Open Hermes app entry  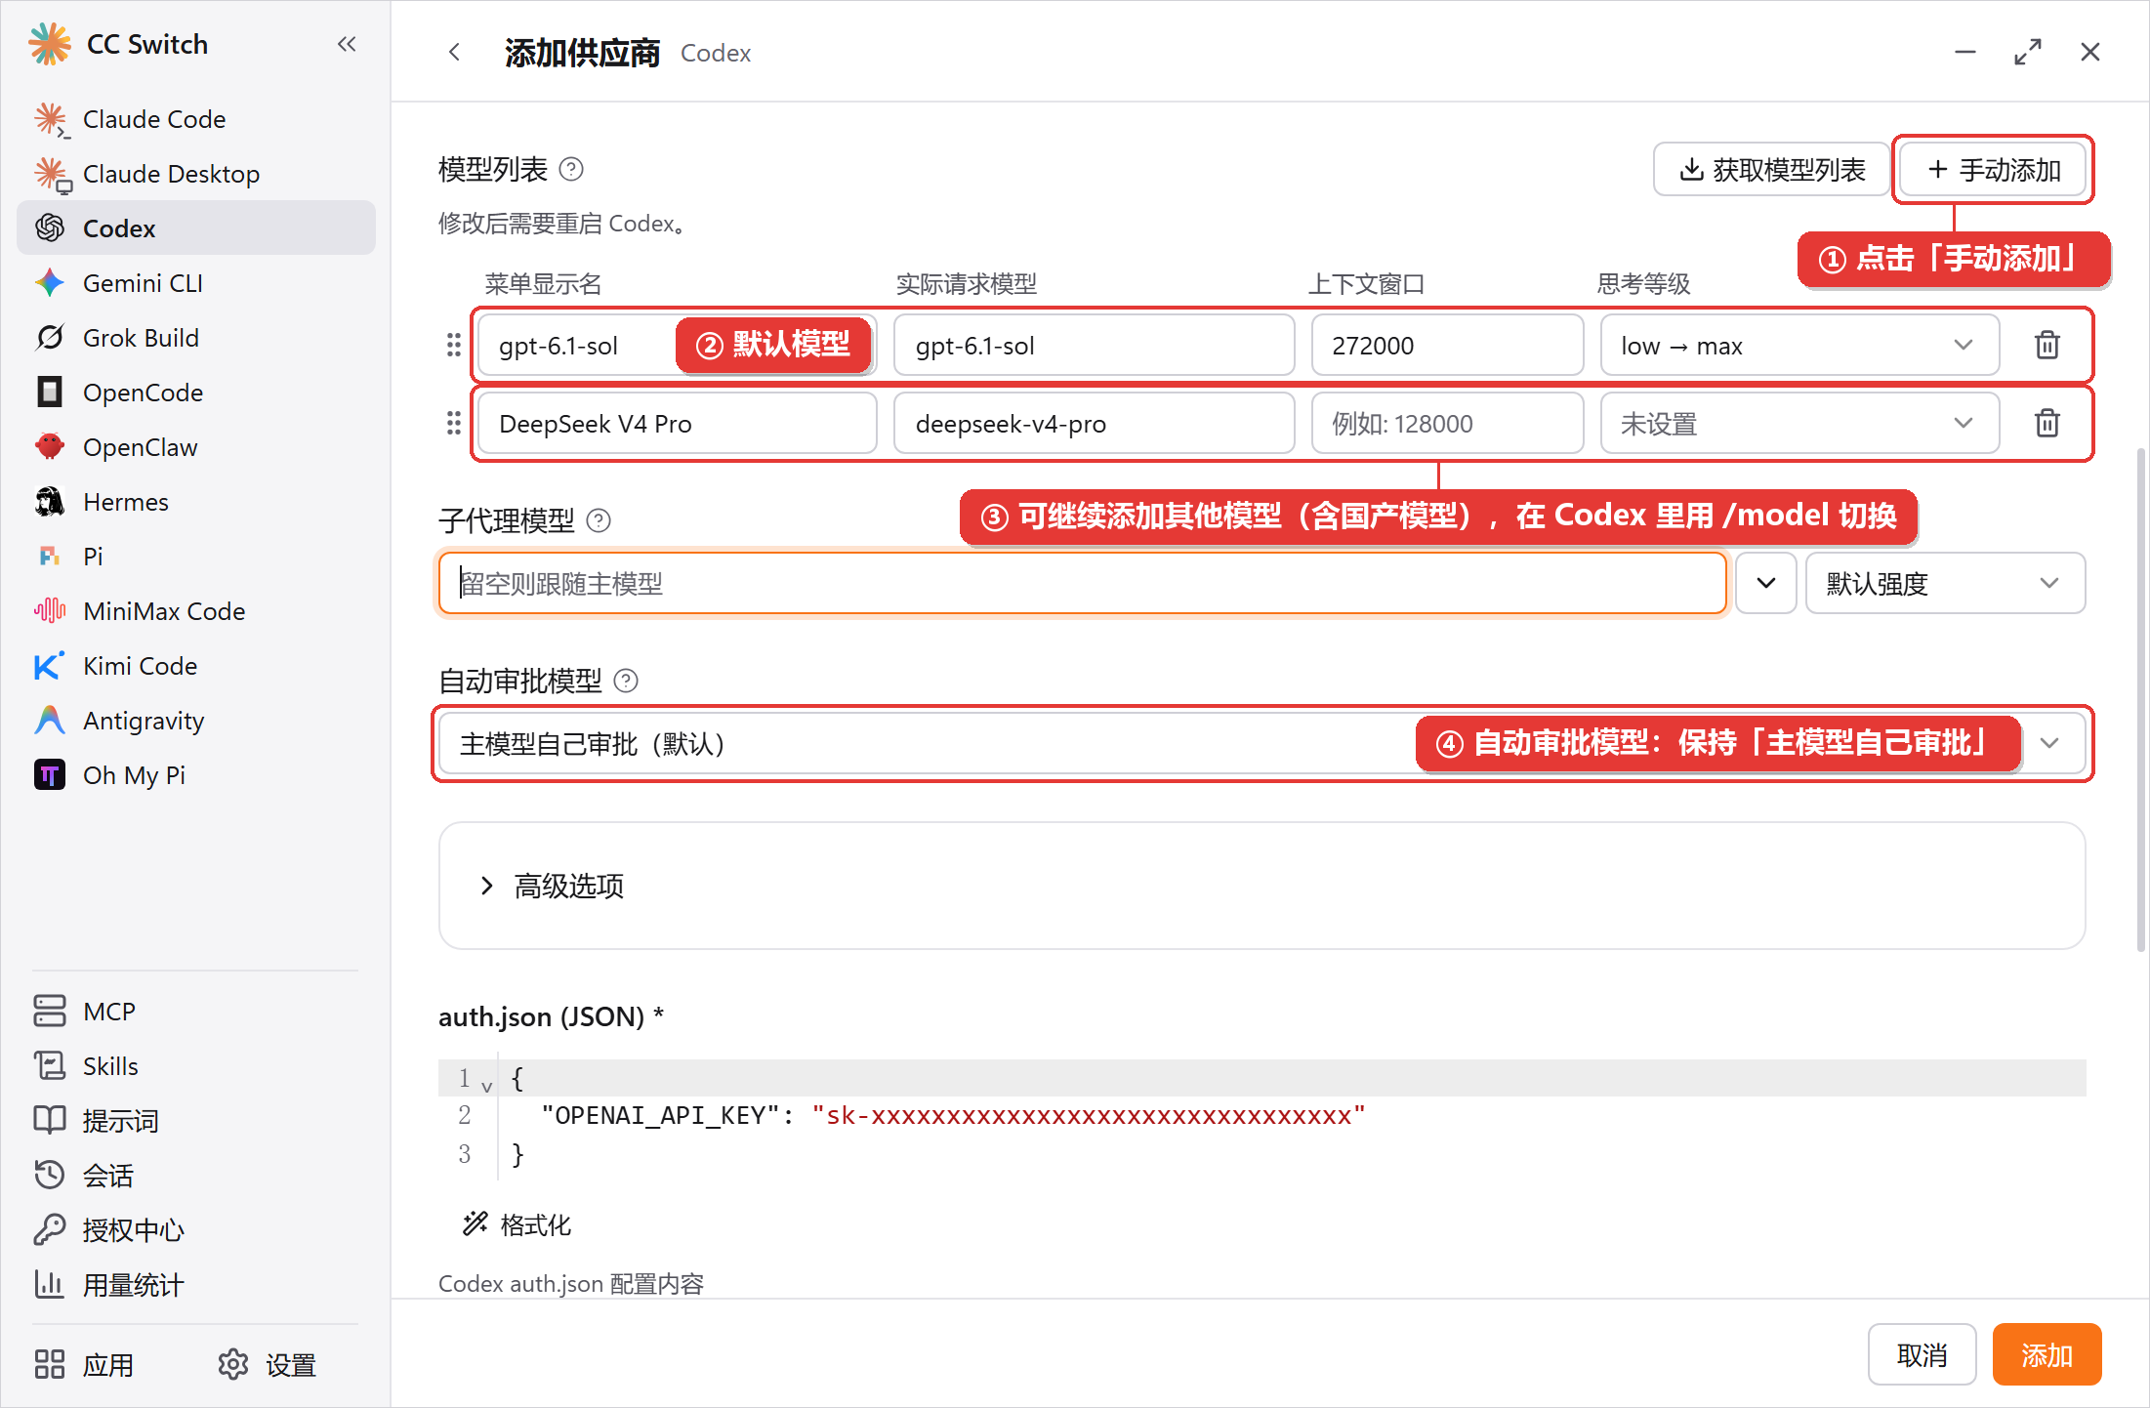point(196,502)
